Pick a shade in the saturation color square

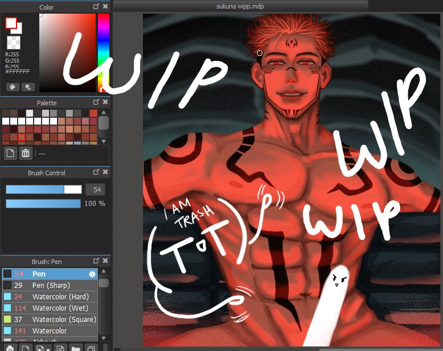point(68,53)
